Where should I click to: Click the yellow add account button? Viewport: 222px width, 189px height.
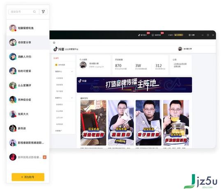pos(28,177)
